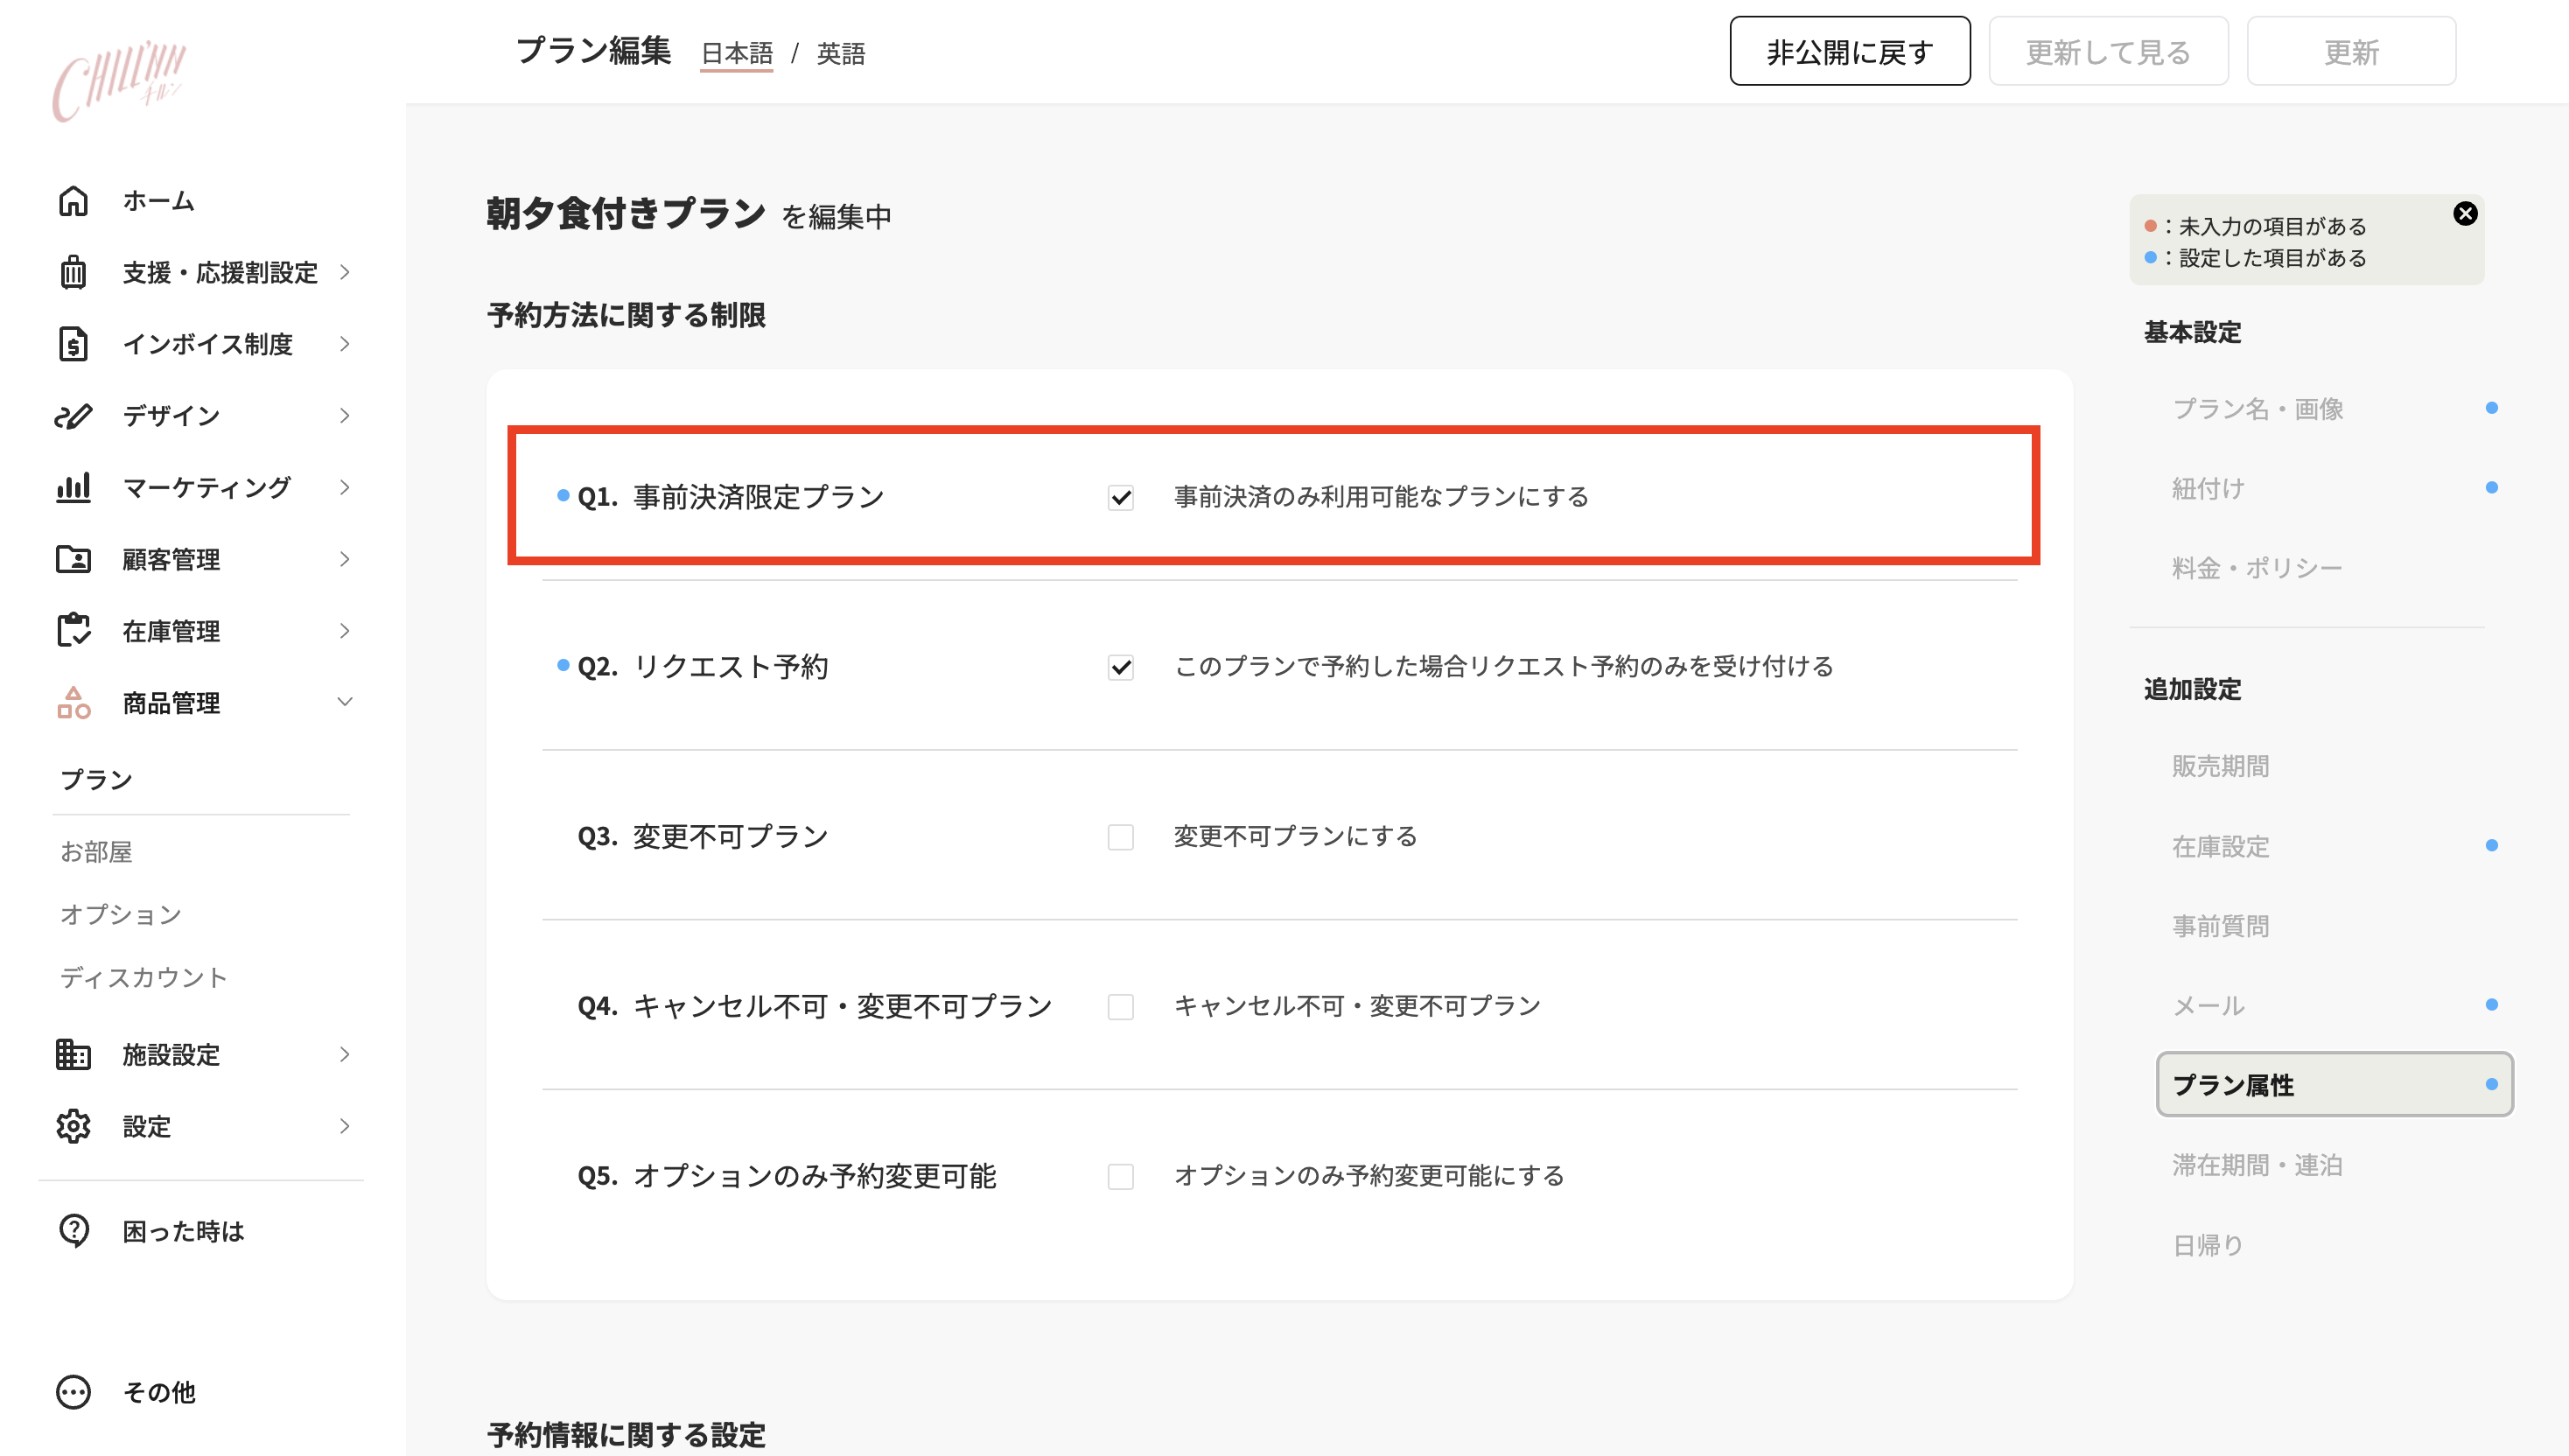The image size is (2569, 1456).
Task: Switch to the 英語 tab
Action: point(840,54)
